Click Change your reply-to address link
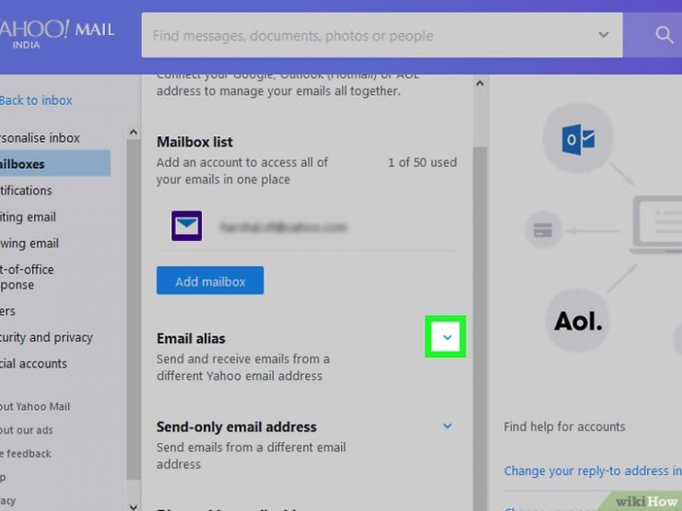Image resolution: width=682 pixels, height=511 pixels. pyautogui.click(x=593, y=471)
